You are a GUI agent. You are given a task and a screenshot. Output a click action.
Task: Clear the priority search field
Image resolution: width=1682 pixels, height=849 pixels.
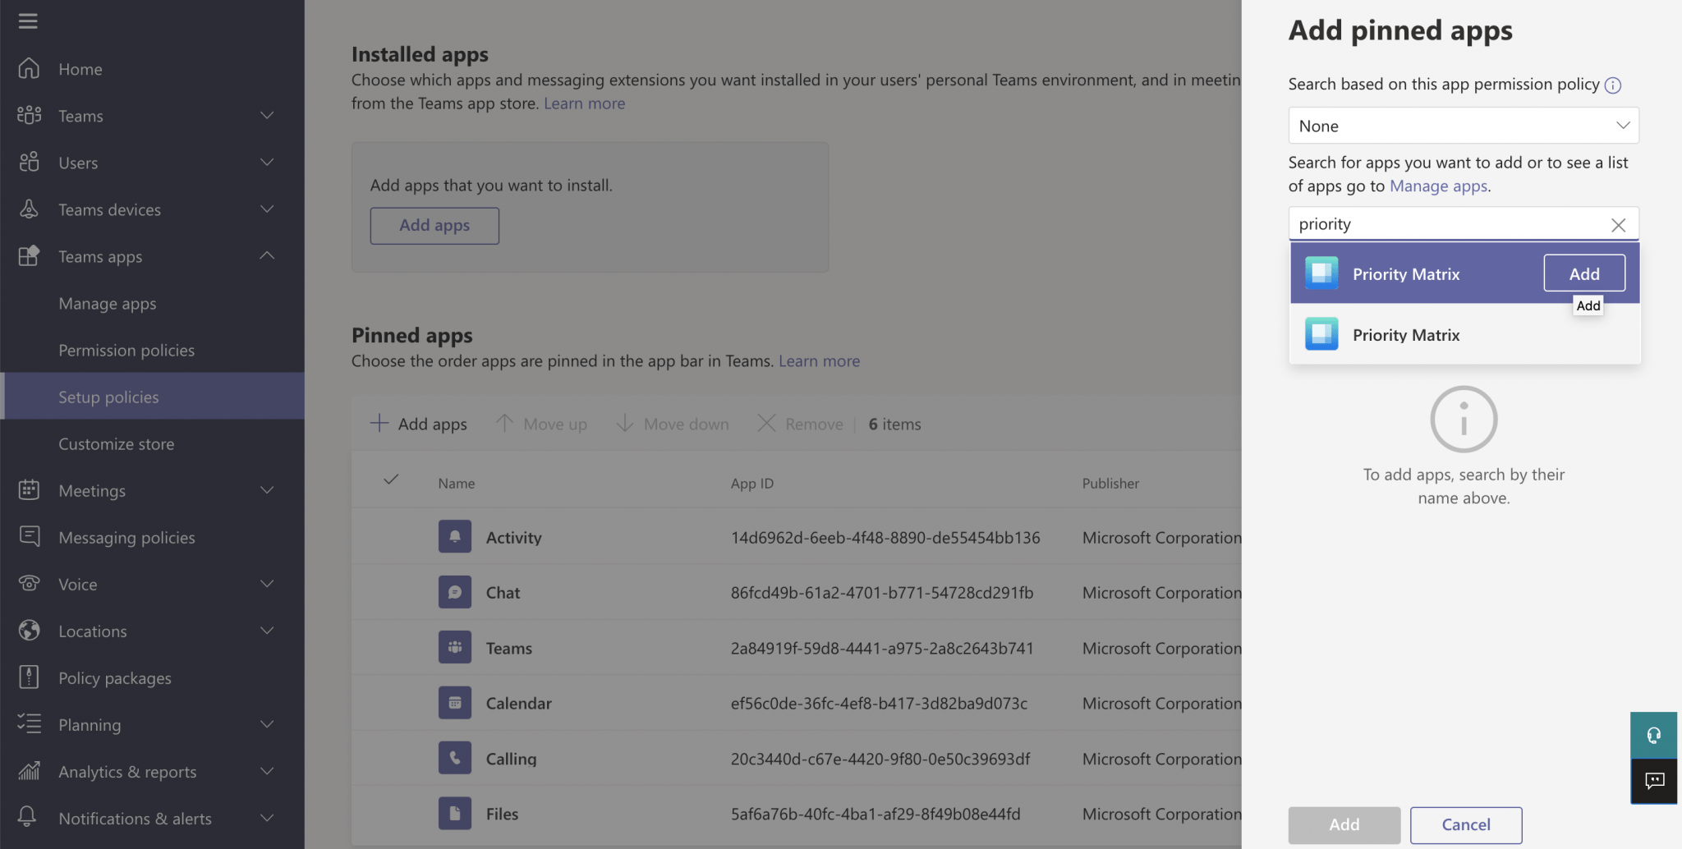[1617, 224]
